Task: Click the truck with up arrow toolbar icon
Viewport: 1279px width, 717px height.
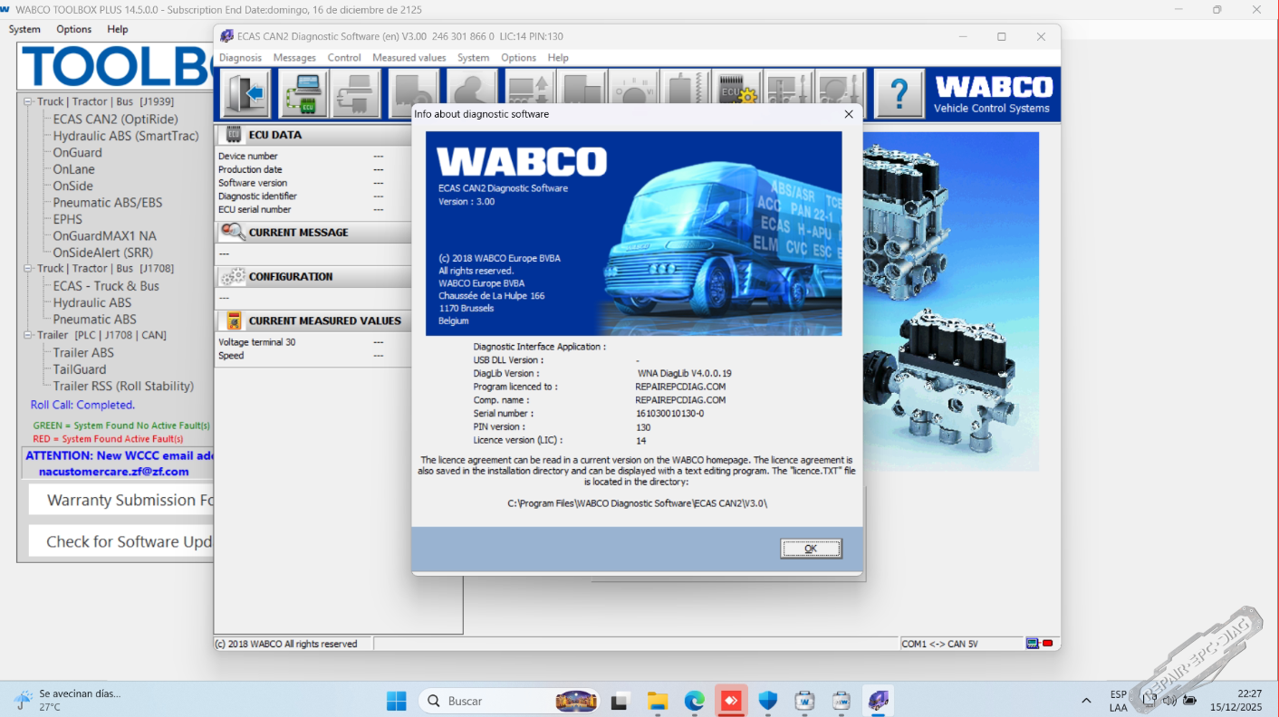Action: [x=530, y=89]
